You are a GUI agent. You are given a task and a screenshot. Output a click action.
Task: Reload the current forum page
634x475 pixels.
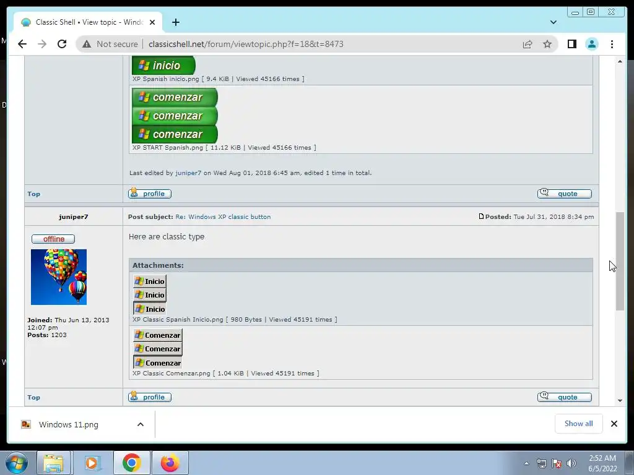click(62, 44)
